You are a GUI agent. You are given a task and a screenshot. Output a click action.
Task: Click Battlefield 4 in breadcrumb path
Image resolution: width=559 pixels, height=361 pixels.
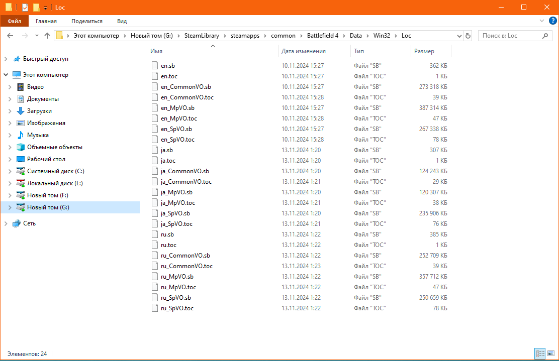click(x=323, y=36)
